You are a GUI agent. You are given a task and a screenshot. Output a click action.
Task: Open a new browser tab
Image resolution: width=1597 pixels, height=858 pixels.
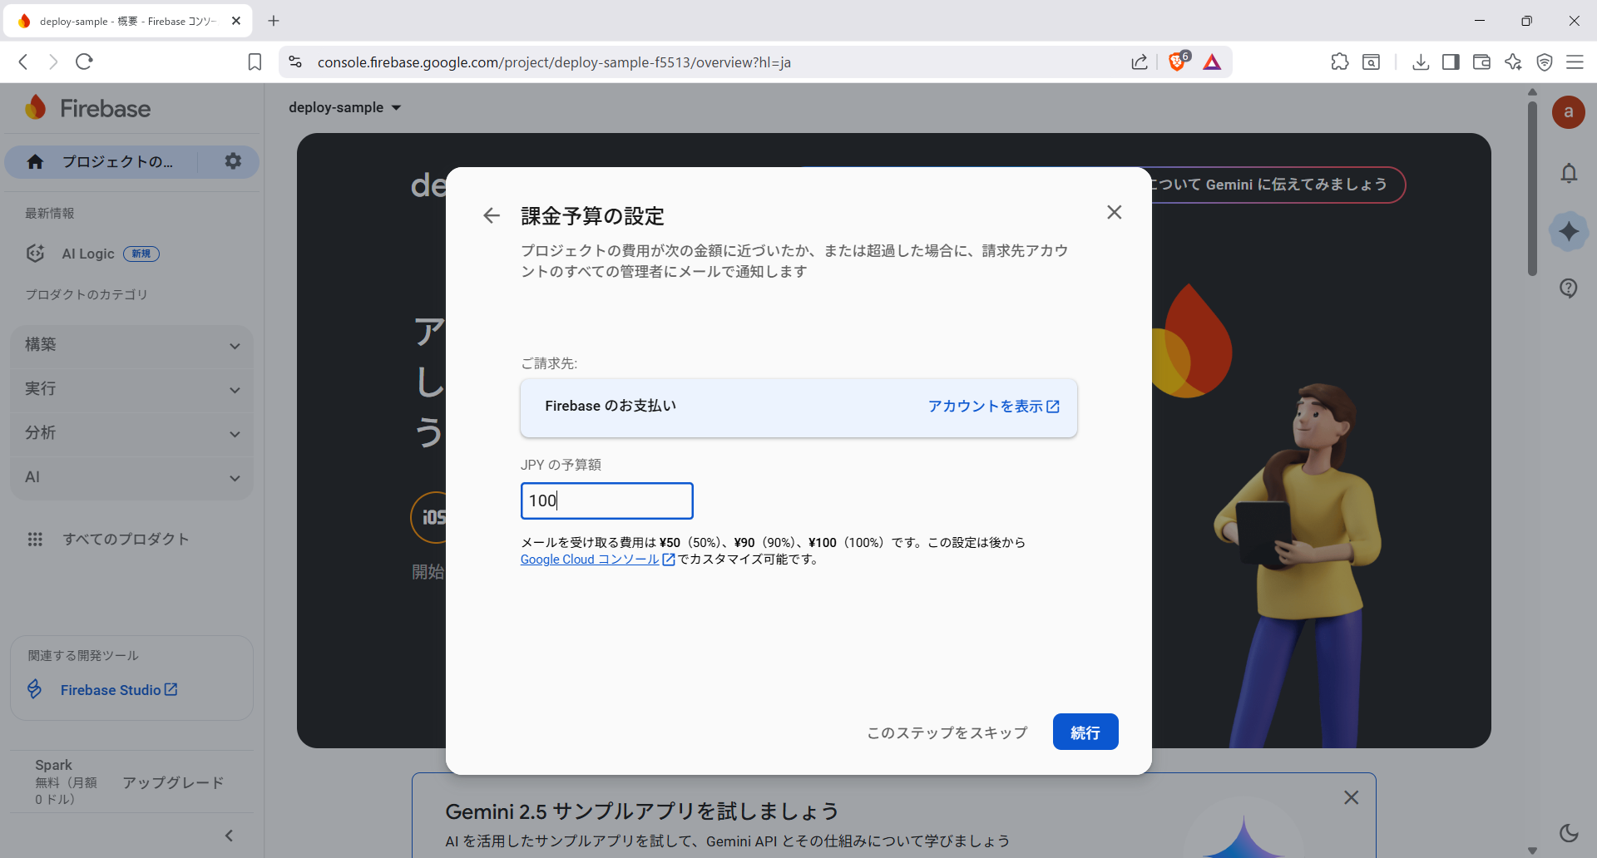274,21
